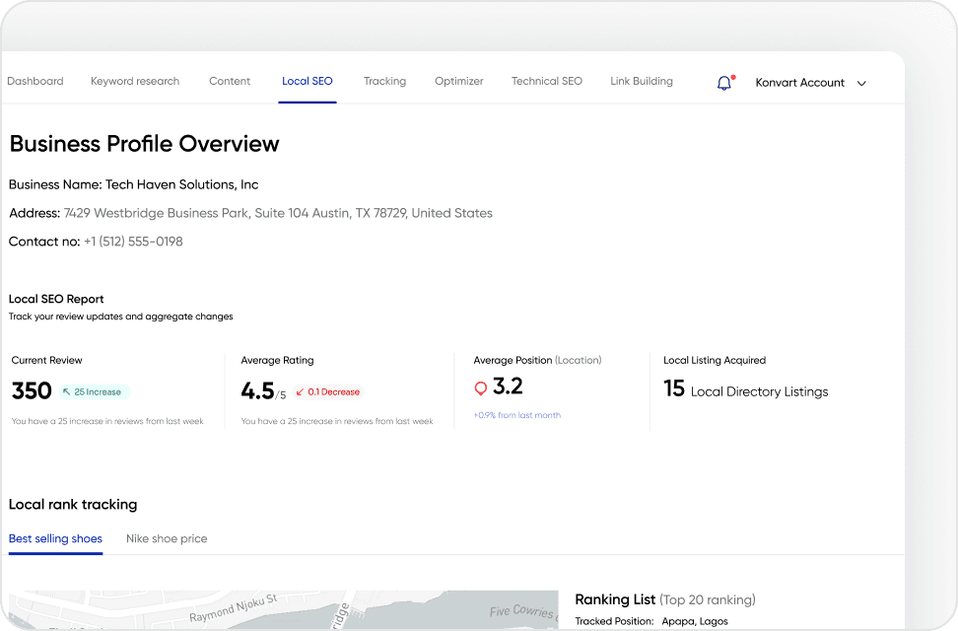The image size is (958, 631).
Task: Switch to the Optimizer tab
Action: [458, 81]
